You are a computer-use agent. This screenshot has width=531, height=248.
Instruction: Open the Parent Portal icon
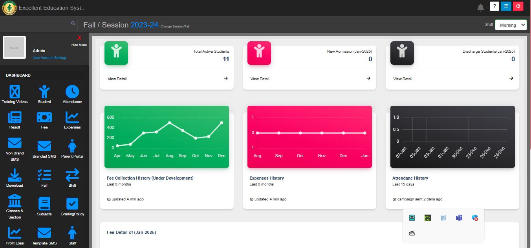click(72, 147)
